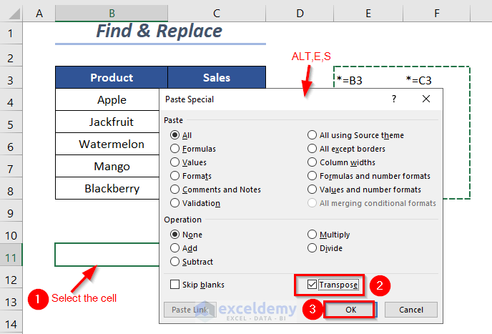
Task: Choose All using Source theme
Action: coord(313,135)
